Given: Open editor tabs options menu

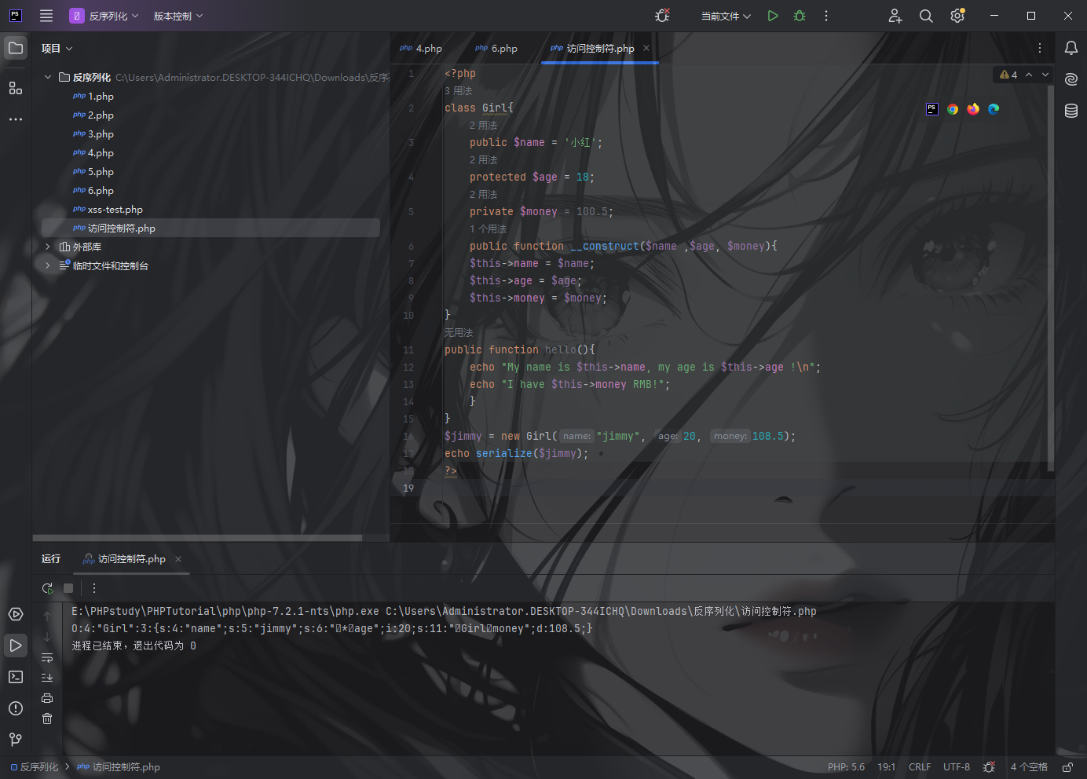Looking at the screenshot, I should pyautogui.click(x=1040, y=48).
